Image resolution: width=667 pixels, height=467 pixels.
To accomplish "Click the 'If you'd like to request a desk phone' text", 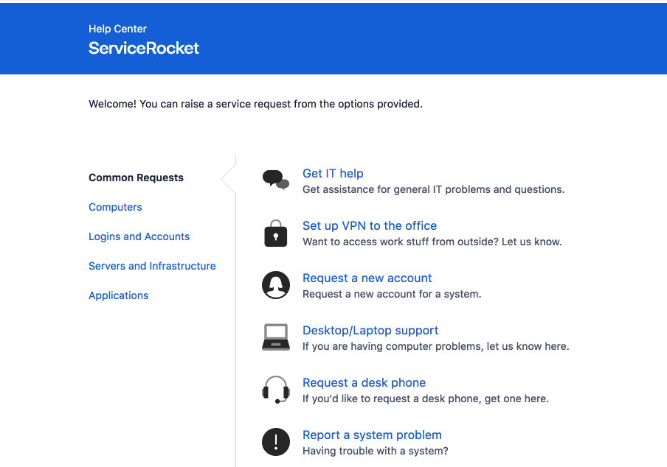I will click(426, 398).
